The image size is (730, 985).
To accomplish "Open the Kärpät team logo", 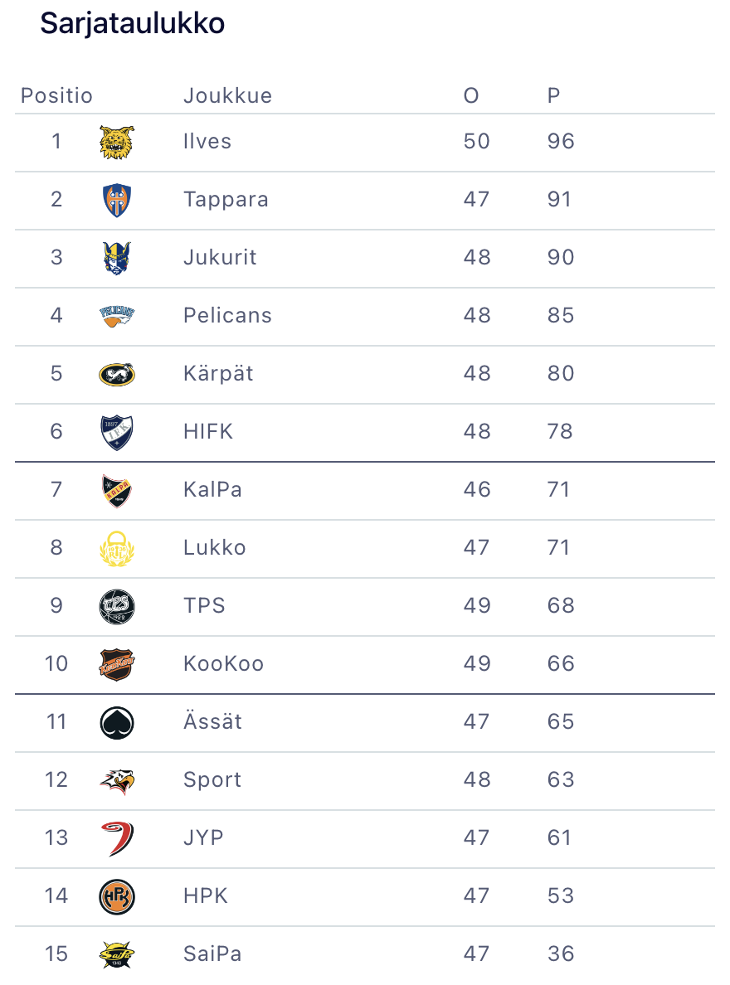I will click(x=116, y=374).
